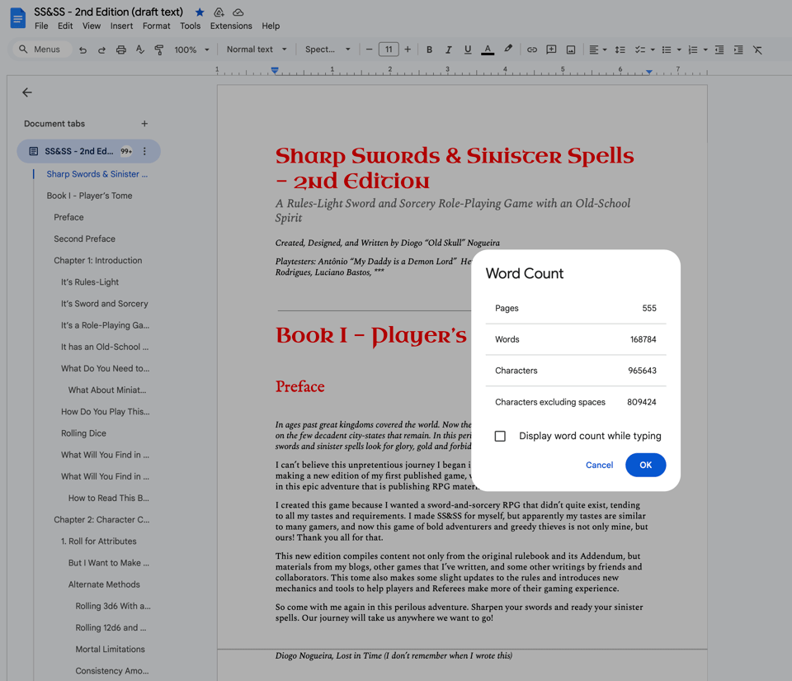Open the zoom 100% dropdown

click(191, 50)
